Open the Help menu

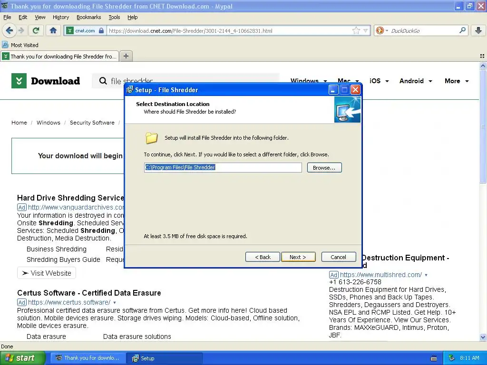133,17
